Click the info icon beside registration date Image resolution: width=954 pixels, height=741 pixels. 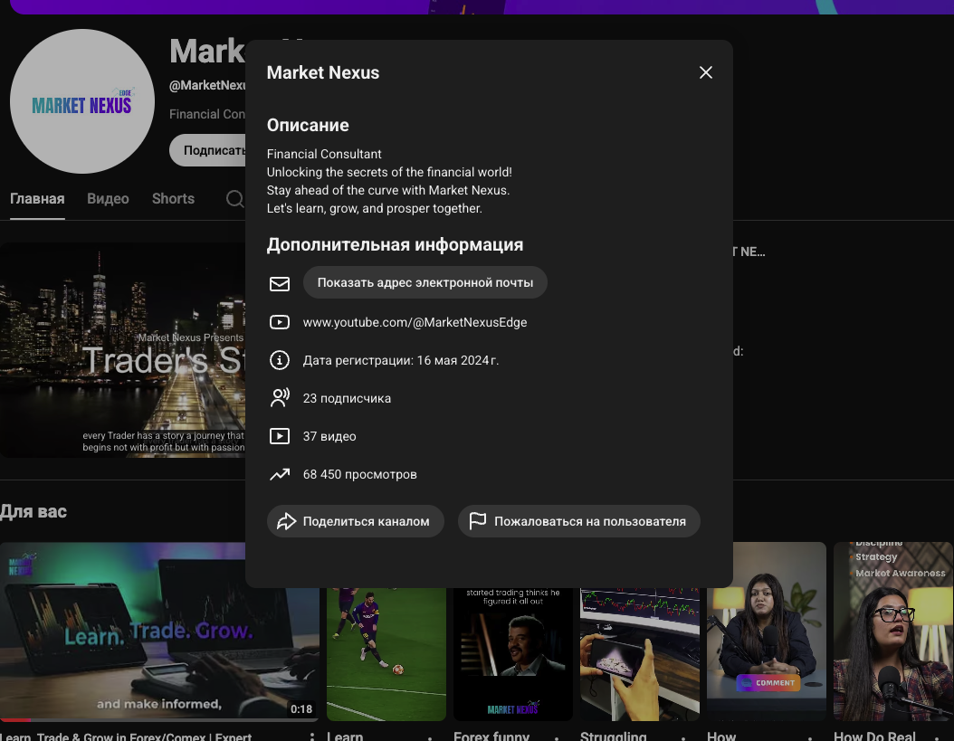(x=280, y=360)
